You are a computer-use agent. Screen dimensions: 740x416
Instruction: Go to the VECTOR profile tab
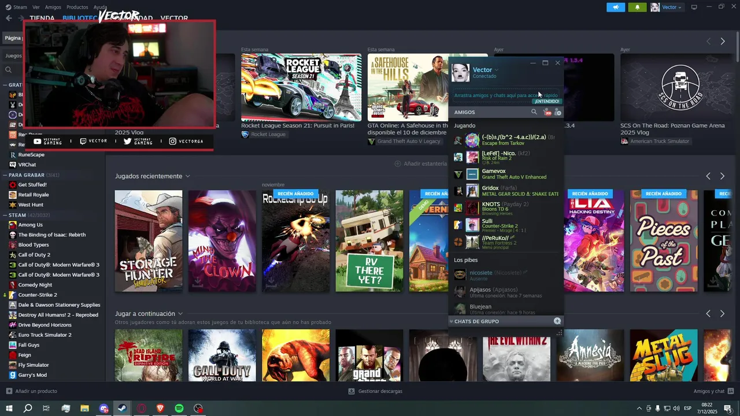coord(174,18)
